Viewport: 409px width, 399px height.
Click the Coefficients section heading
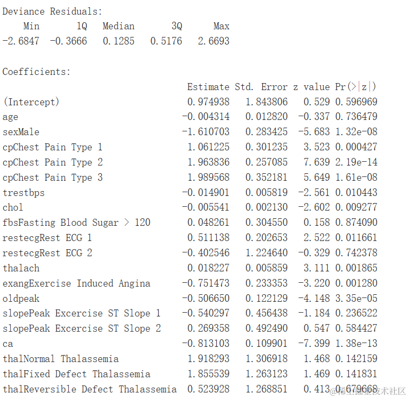tap(36, 72)
